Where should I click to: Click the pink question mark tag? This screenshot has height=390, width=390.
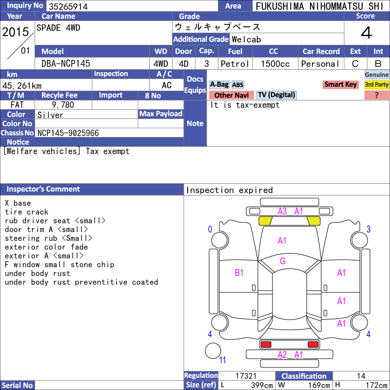point(376,95)
